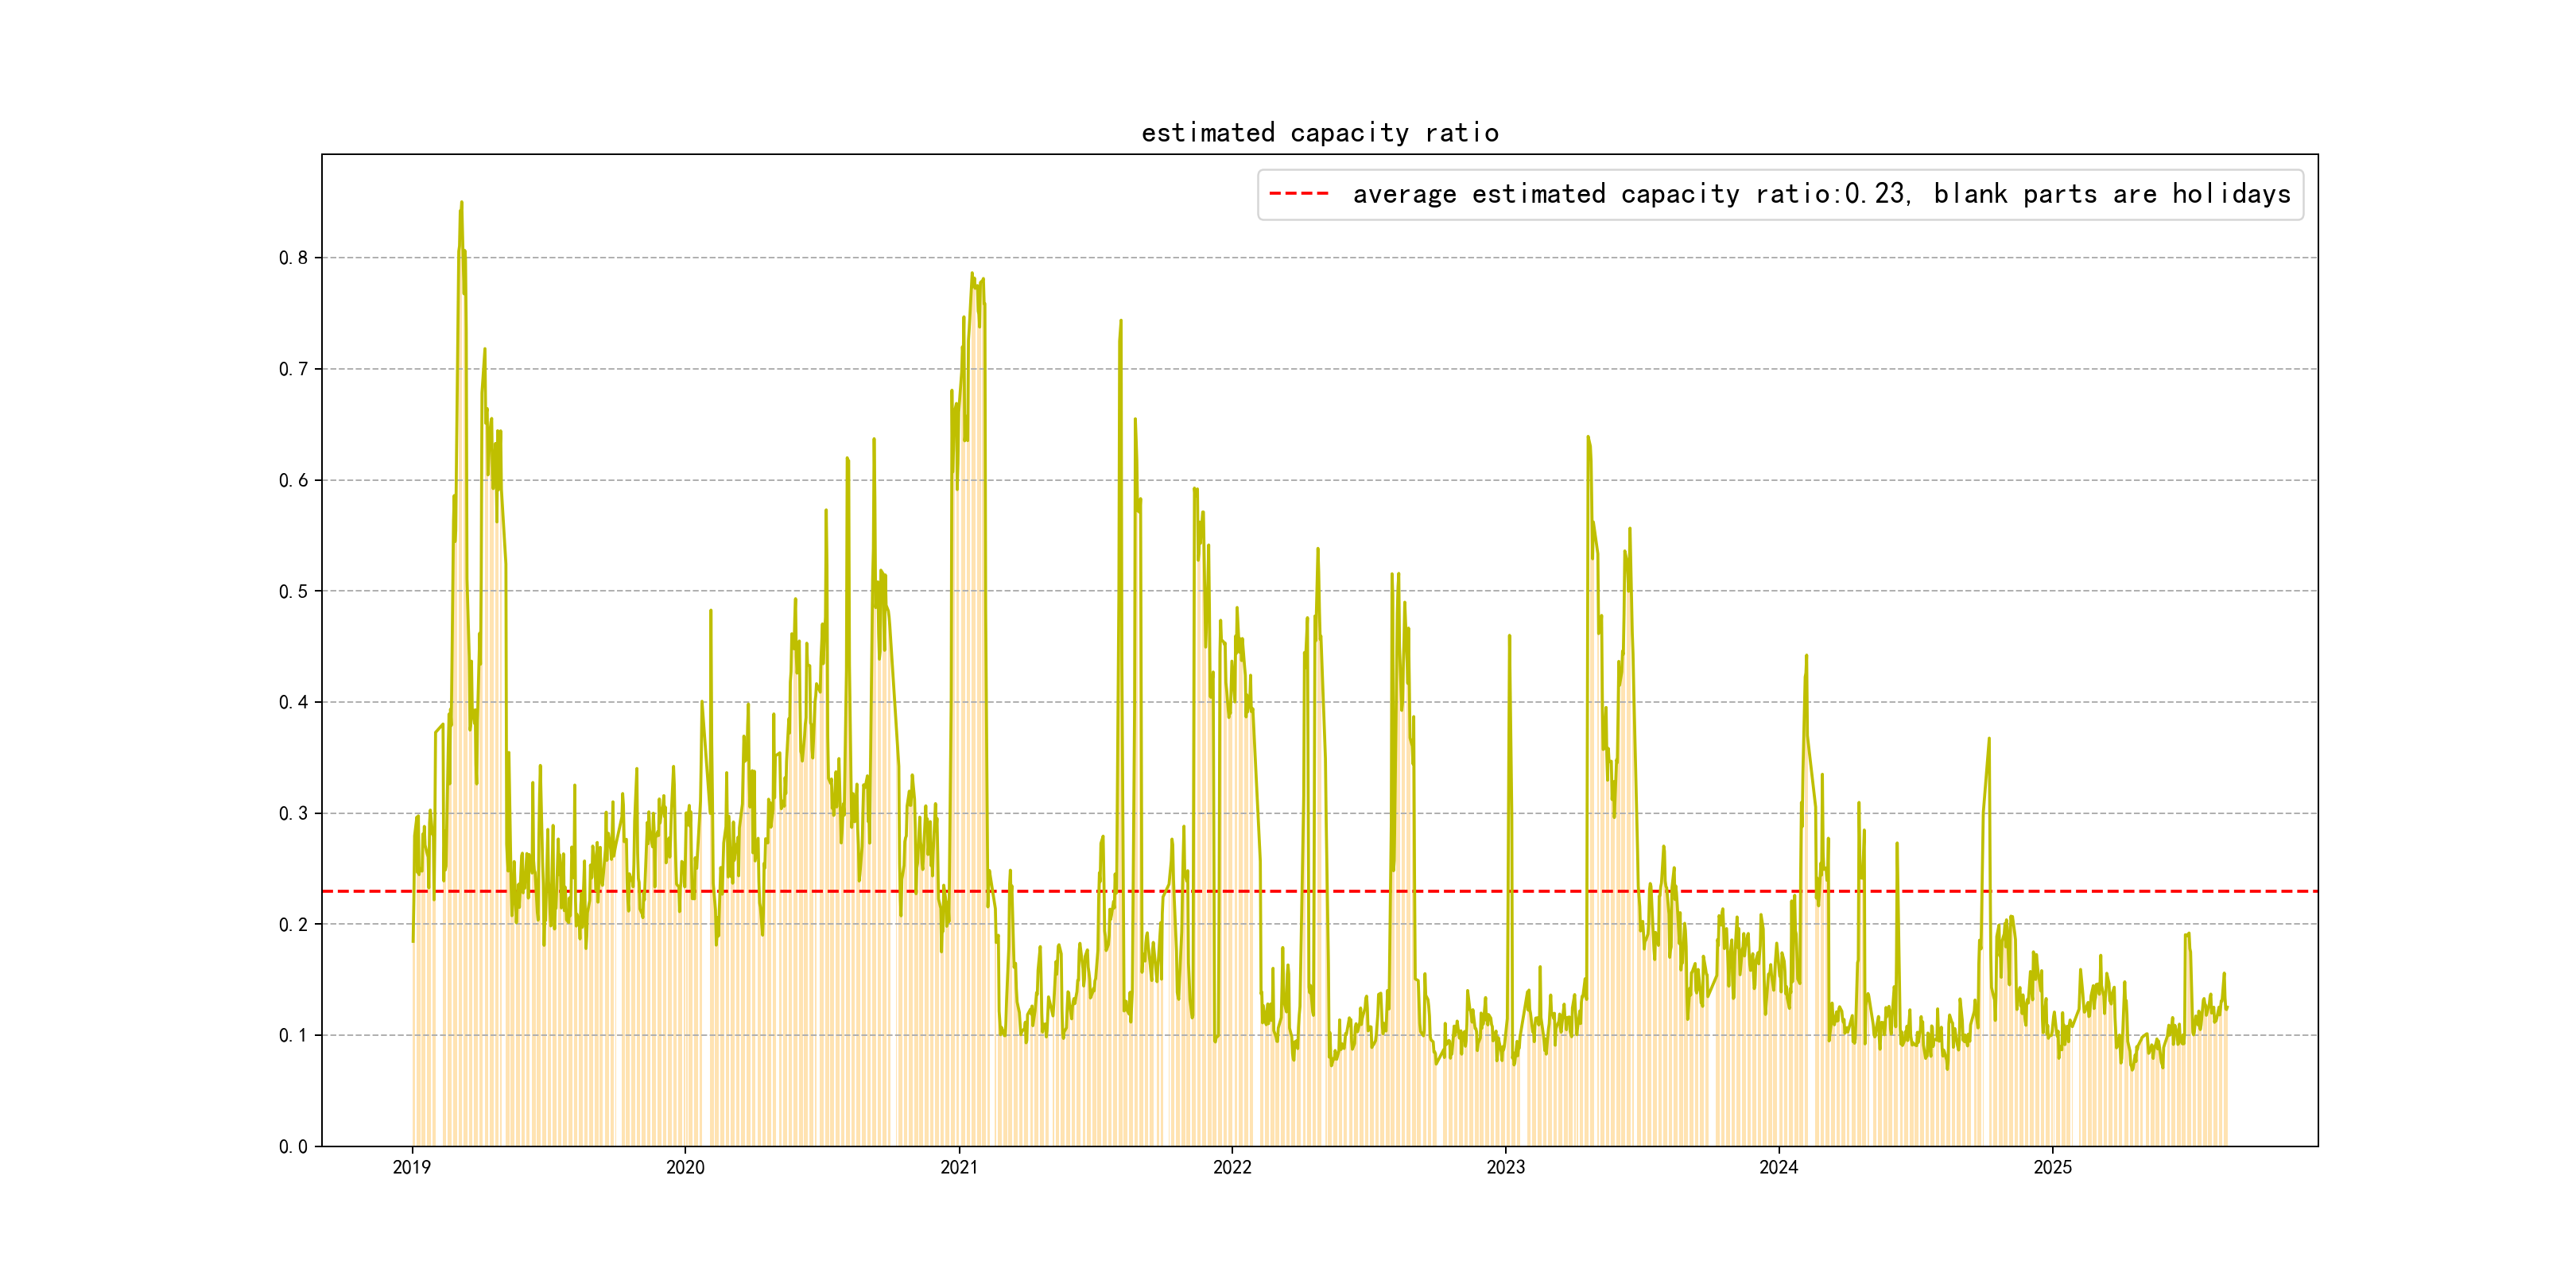Click the 0.5 y-axis tick label

[293, 591]
